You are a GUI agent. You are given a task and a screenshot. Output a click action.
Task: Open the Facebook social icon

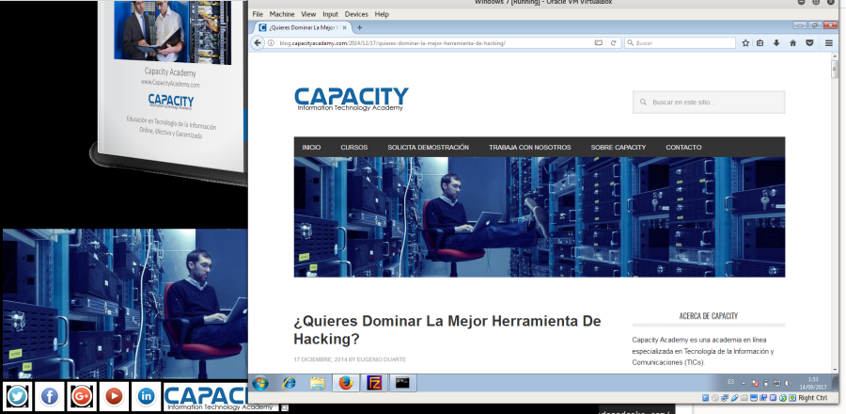pos(50,396)
